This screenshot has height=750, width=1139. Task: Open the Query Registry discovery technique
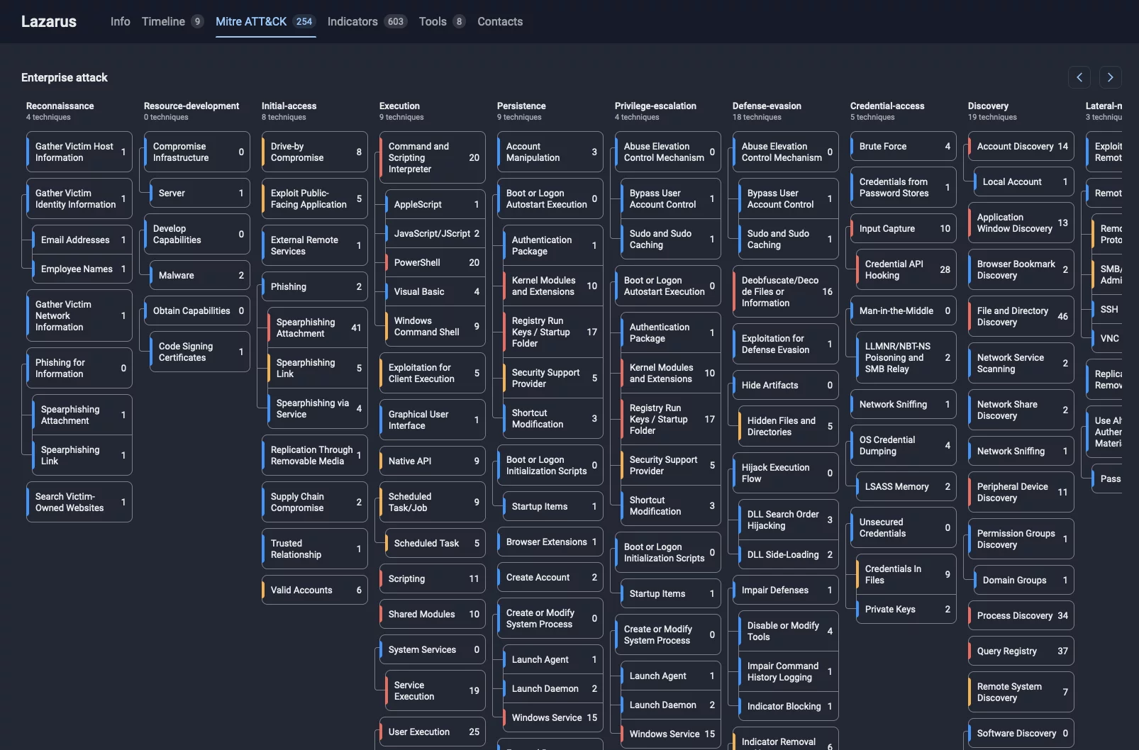pos(1020,651)
